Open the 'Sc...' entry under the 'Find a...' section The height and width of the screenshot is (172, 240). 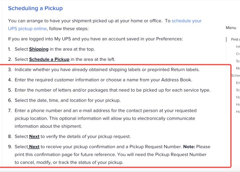pyautogui.click(x=238, y=61)
